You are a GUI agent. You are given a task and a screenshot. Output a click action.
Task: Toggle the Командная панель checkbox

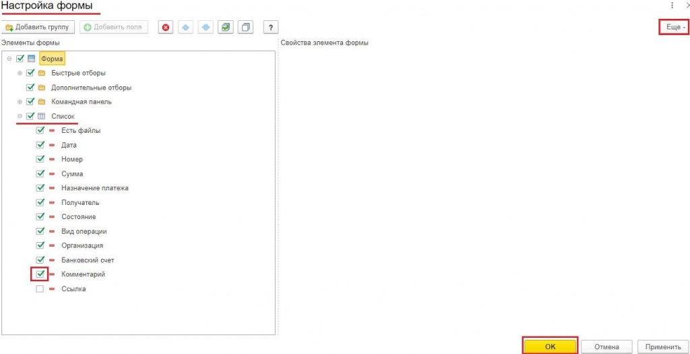coord(30,102)
